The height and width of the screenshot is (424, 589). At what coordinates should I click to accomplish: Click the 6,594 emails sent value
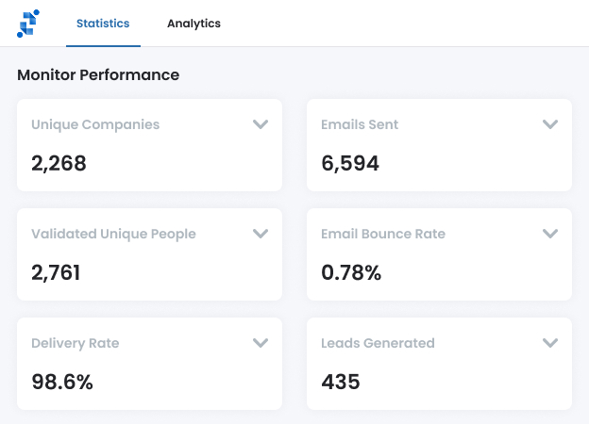click(350, 164)
